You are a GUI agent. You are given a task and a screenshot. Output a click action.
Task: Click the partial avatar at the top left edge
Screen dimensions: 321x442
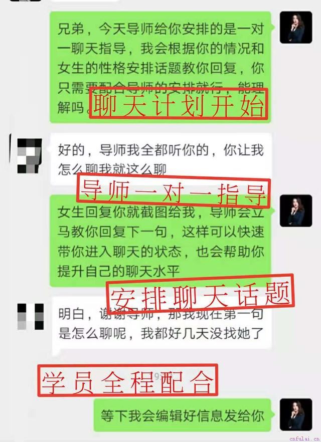coord(26,1)
